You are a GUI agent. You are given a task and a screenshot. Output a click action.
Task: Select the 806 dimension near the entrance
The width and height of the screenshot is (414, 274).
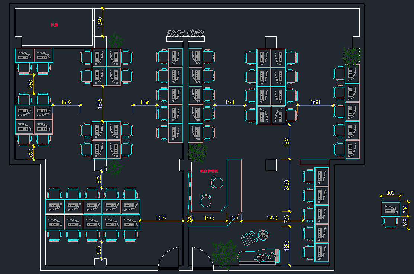(99, 250)
